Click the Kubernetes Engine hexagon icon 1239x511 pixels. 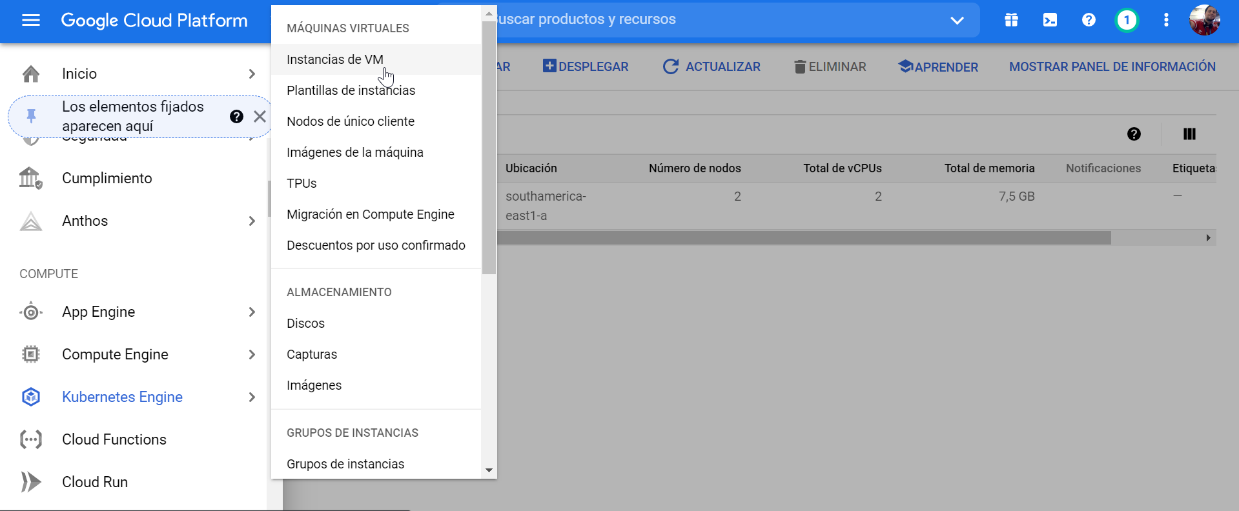click(x=30, y=397)
